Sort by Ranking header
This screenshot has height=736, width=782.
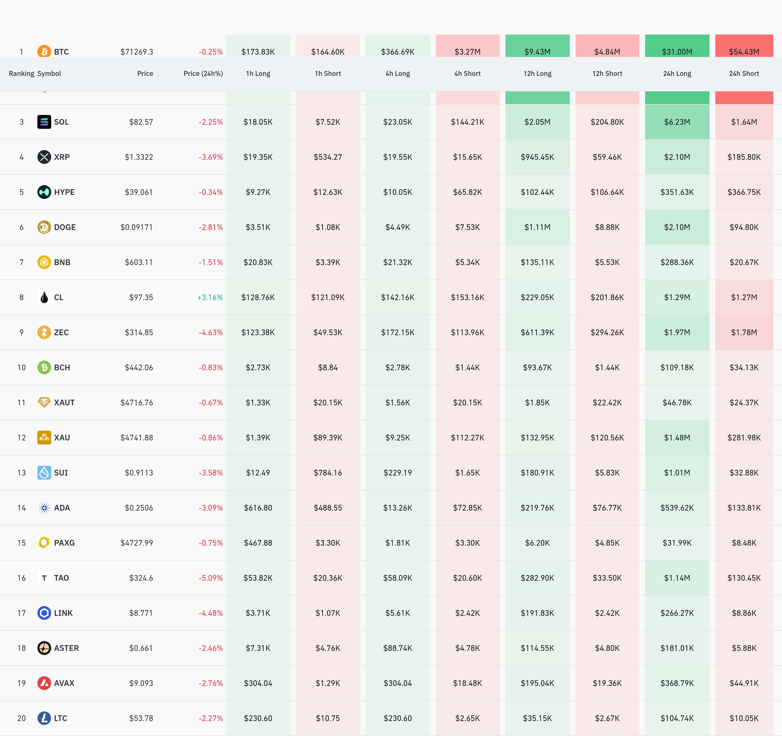pyautogui.click(x=21, y=74)
